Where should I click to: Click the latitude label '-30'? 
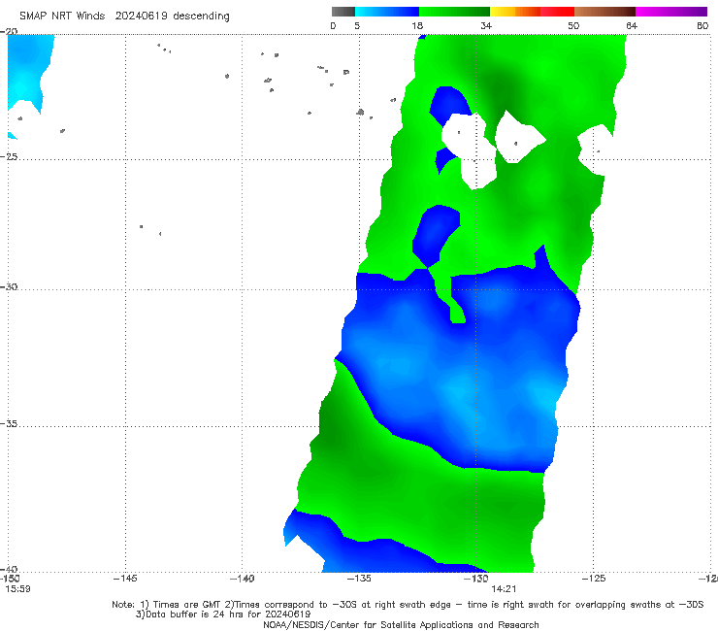pyautogui.click(x=9, y=286)
